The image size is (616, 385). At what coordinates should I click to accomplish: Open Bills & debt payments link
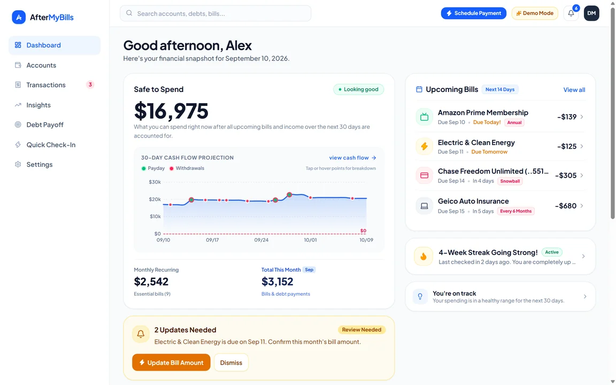[x=286, y=294]
